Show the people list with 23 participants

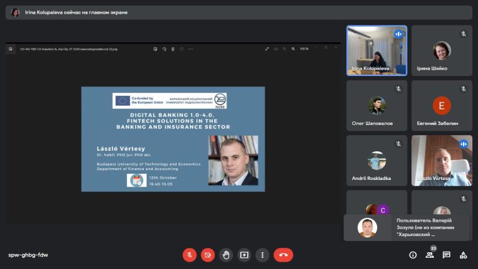point(430,255)
